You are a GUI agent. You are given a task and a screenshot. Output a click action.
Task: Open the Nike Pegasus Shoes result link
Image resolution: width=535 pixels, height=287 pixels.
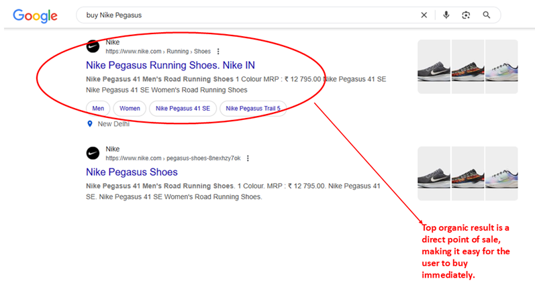pyautogui.click(x=132, y=172)
